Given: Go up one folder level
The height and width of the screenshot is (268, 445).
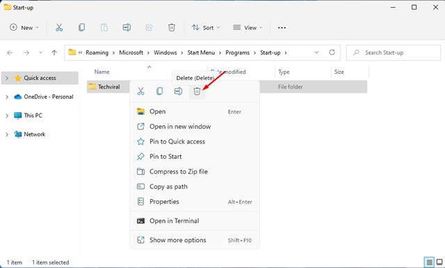Looking at the screenshot, I should (x=54, y=53).
